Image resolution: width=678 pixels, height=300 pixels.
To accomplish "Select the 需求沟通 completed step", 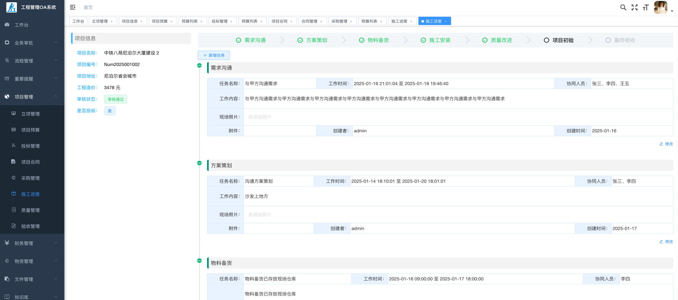I will [251, 40].
